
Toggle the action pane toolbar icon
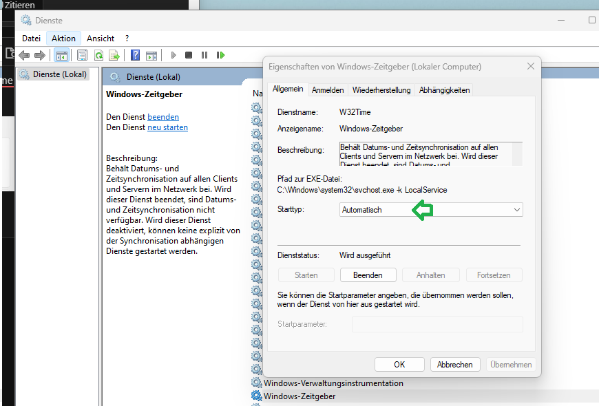coord(151,55)
